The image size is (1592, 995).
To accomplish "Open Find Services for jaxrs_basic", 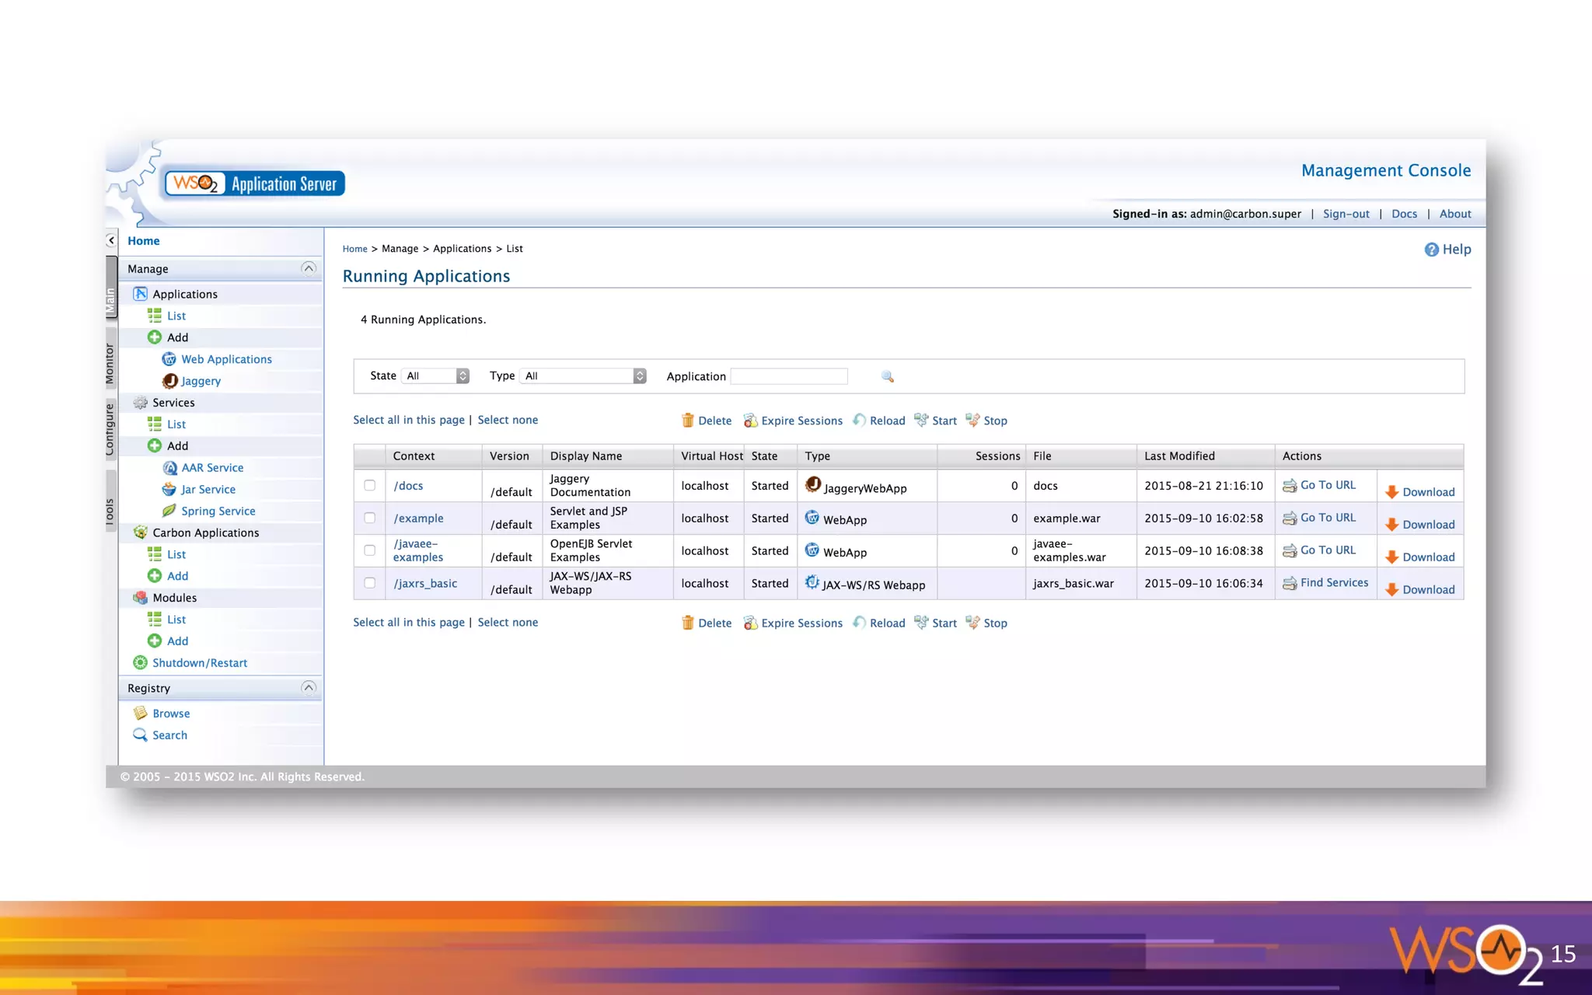I will pos(1333,583).
